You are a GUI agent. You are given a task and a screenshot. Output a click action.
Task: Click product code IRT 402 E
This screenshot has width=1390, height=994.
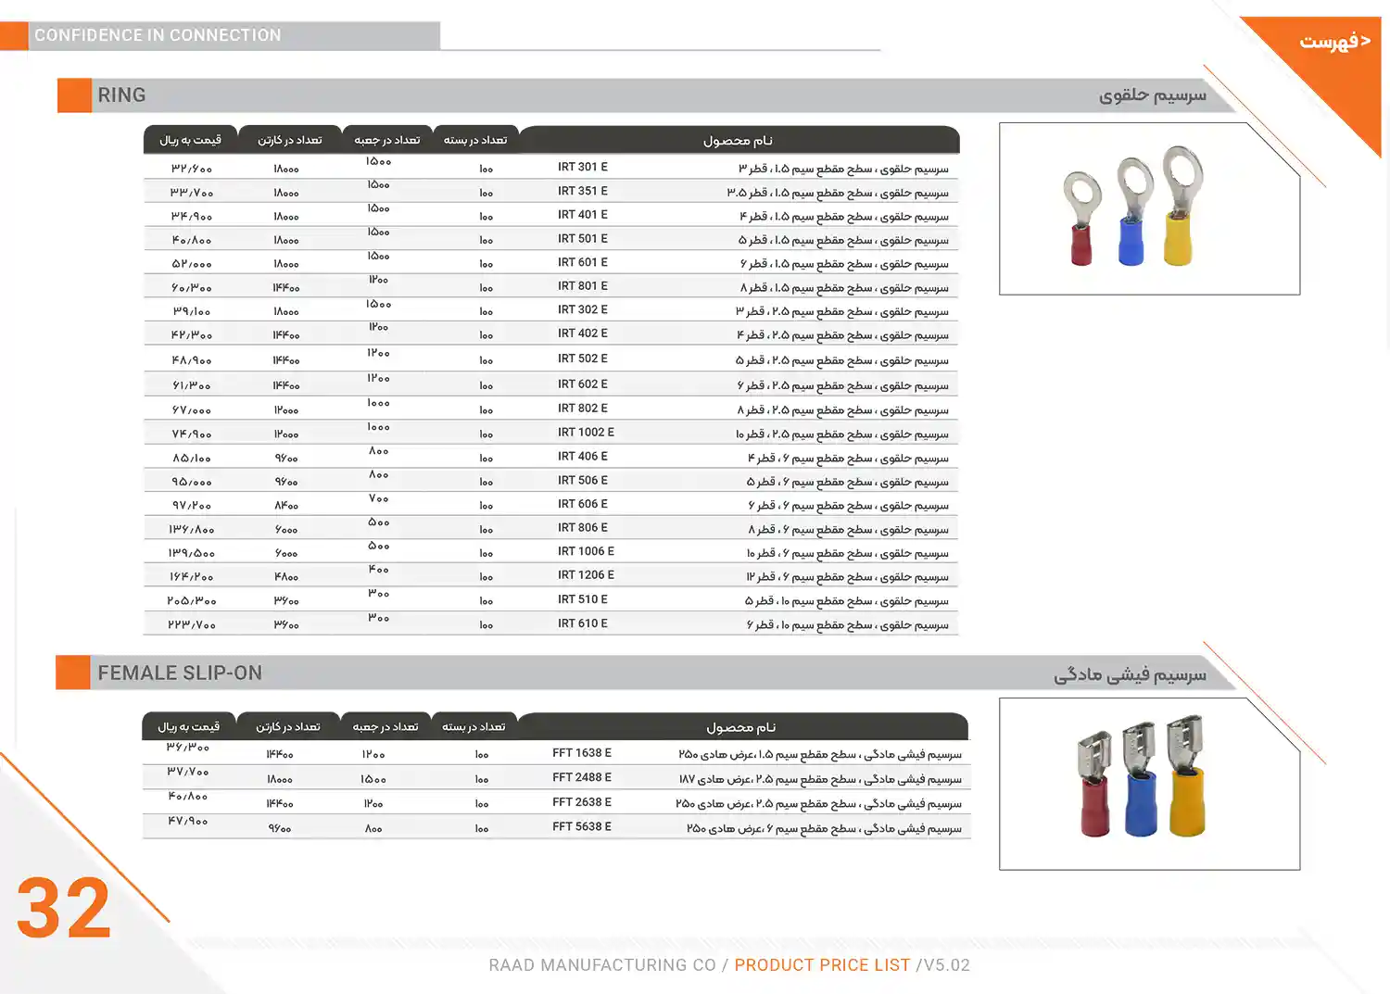pos(583,333)
